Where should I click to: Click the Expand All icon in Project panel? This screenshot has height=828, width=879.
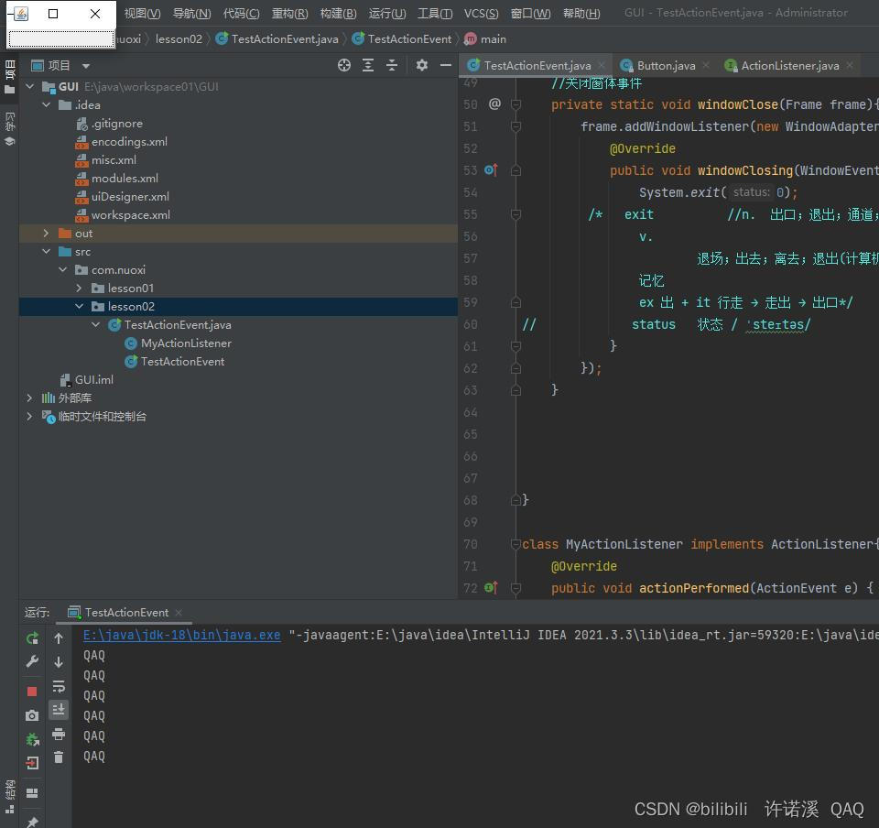point(368,66)
